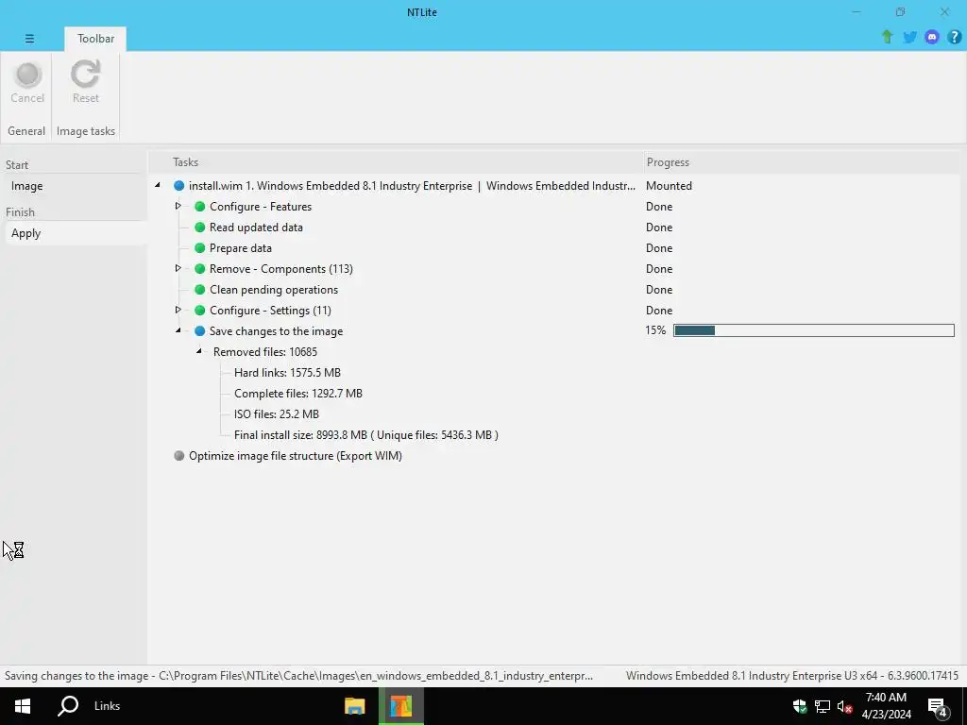Expand Remove - Components (113) node
Image resolution: width=967 pixels, height=725 pixels.
(x=178, y=268)
